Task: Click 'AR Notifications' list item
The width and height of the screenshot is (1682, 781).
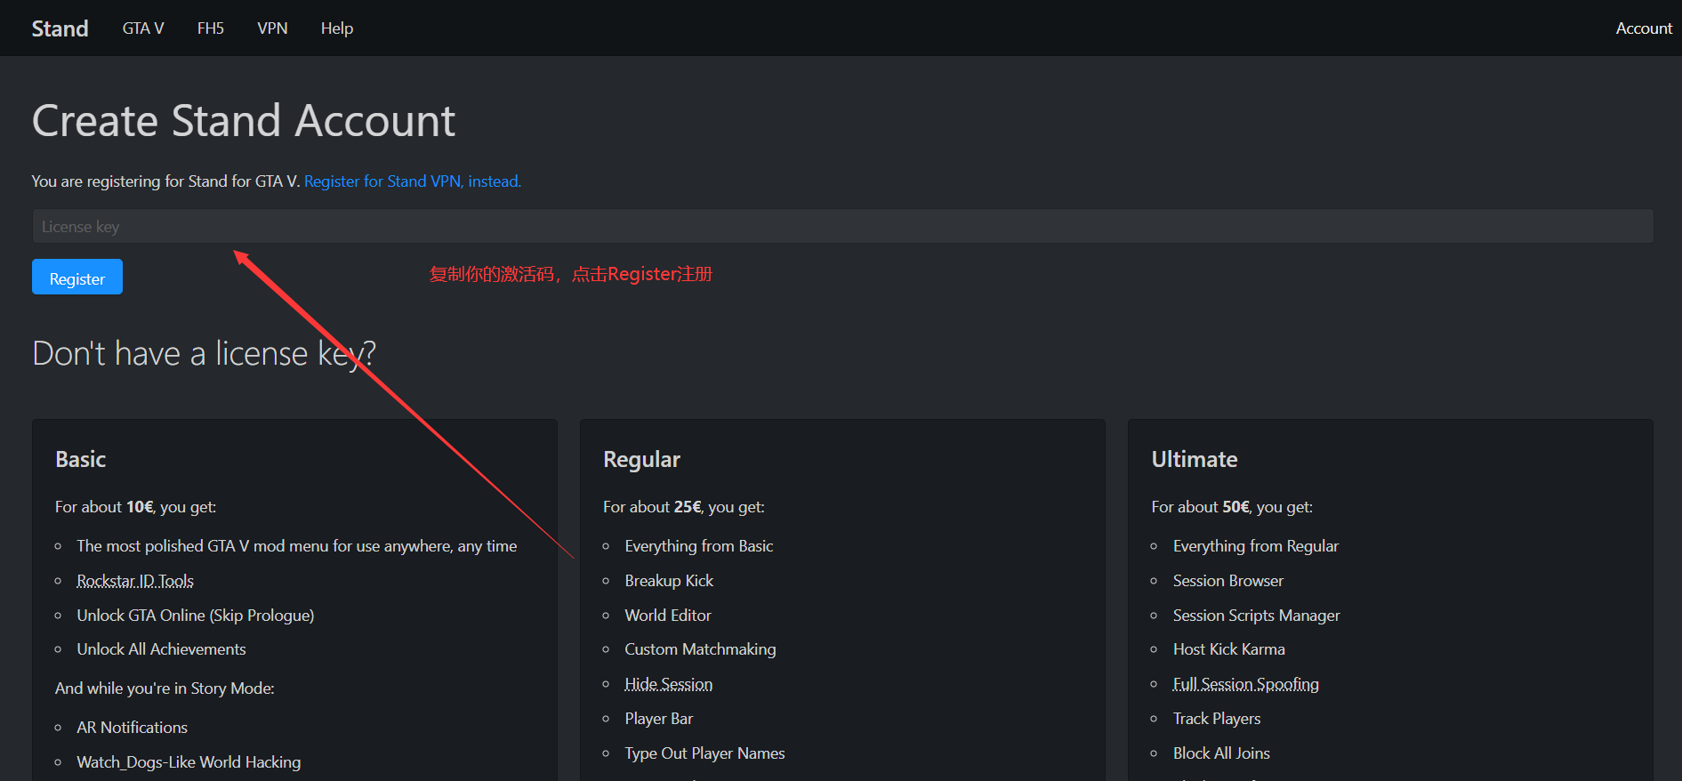Action: pos(132,728)
